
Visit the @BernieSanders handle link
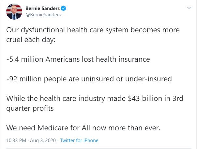[x=43, y=14]
